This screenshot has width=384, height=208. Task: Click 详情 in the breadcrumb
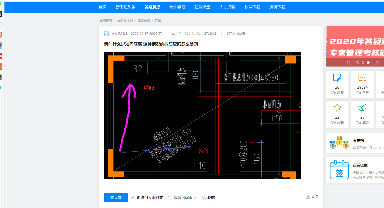point(158,21)
